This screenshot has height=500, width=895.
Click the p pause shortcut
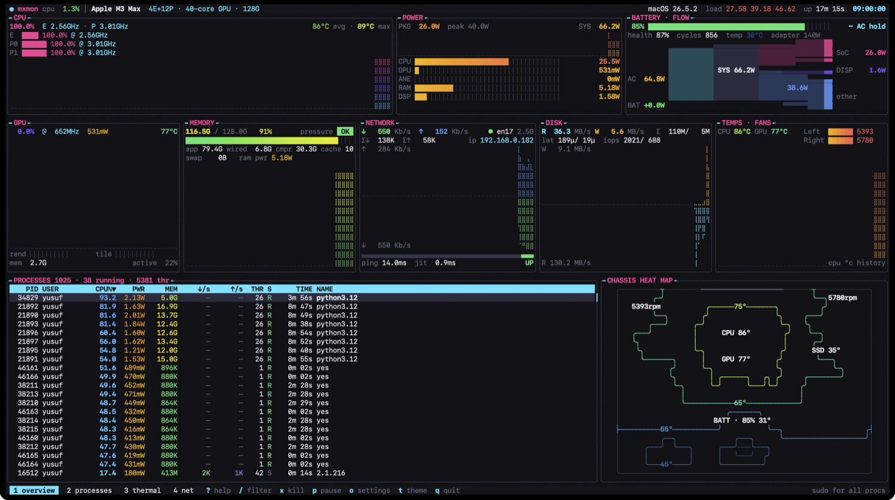click(326, 490)
